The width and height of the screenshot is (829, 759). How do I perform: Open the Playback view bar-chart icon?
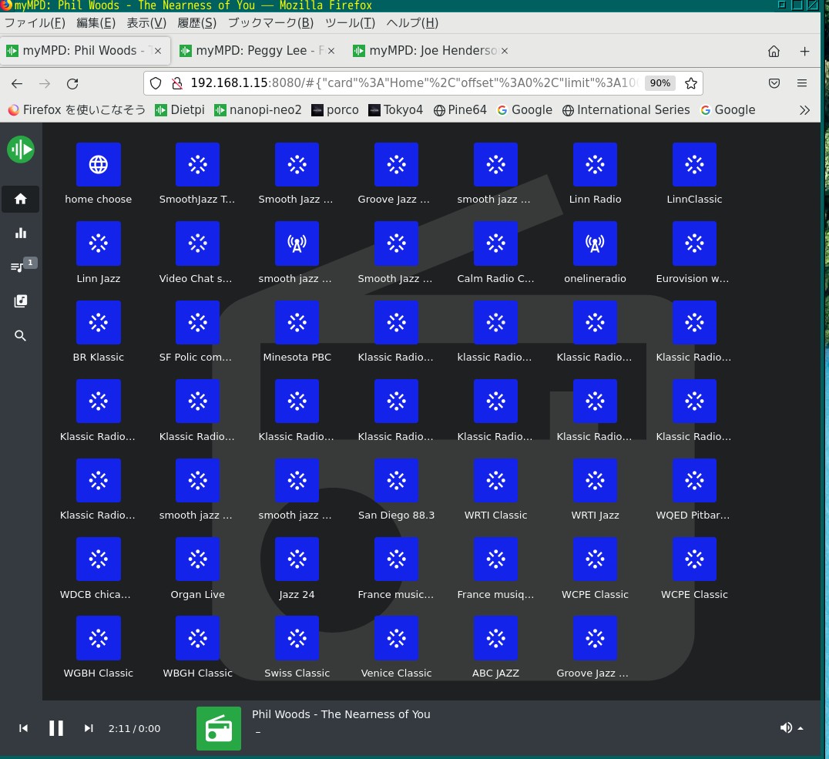pyautogui.click(x=21, y=233)
